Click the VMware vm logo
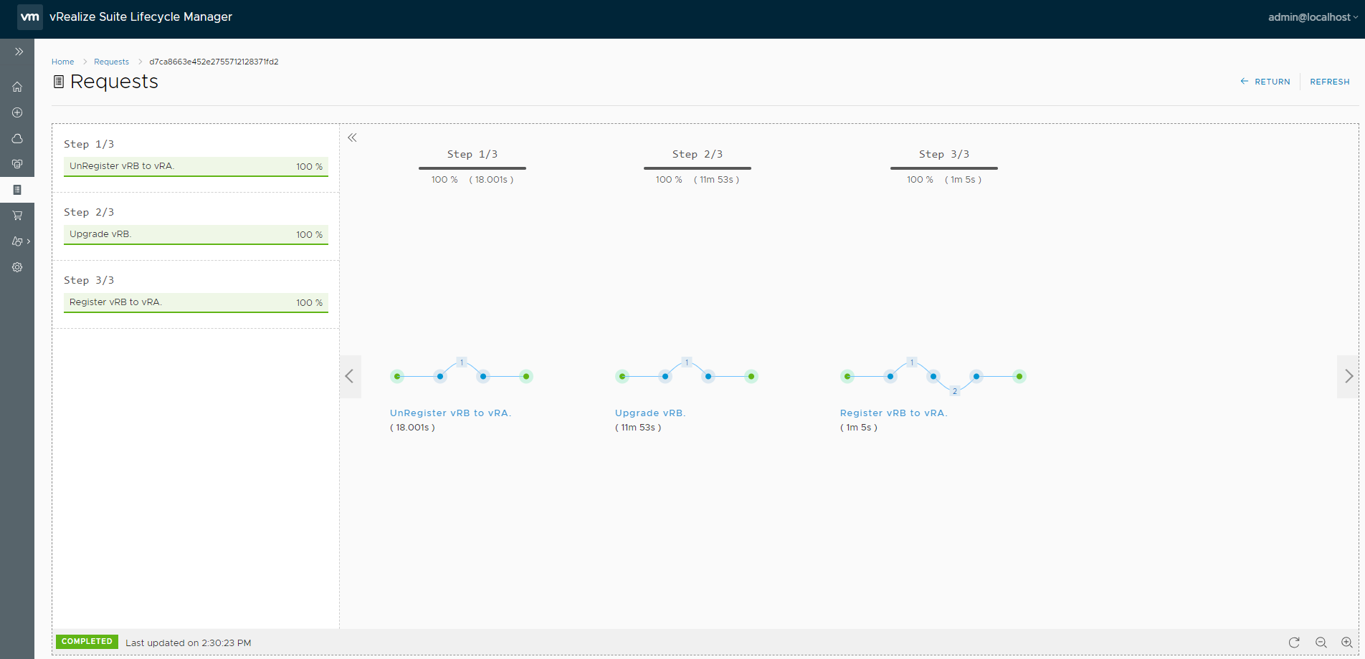This screenshot has width=1365, height=659. click(30, 16)
